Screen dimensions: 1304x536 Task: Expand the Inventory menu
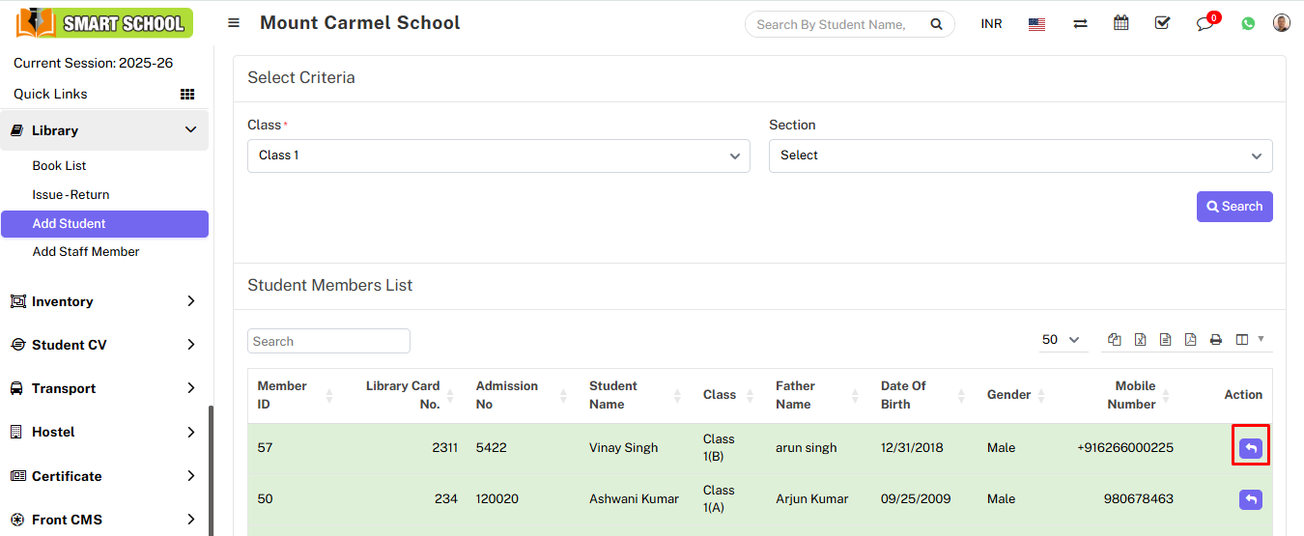(104, 301)
